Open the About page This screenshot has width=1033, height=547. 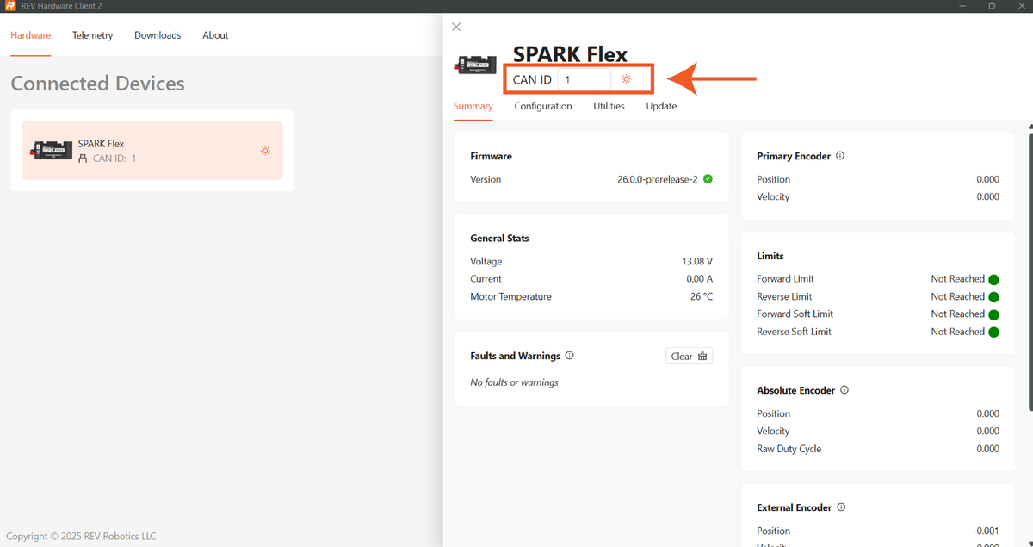coord(215,35)
